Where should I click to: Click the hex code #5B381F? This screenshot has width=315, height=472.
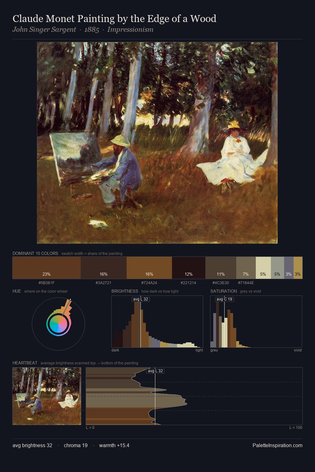(47, 283)
